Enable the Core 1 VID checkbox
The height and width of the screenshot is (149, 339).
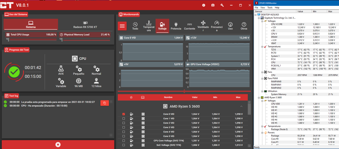(x=124, y=119)
